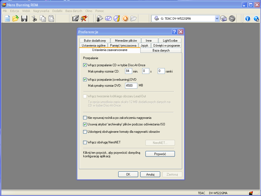Click 'TEAC' text in status bar

tap(201, 193)
